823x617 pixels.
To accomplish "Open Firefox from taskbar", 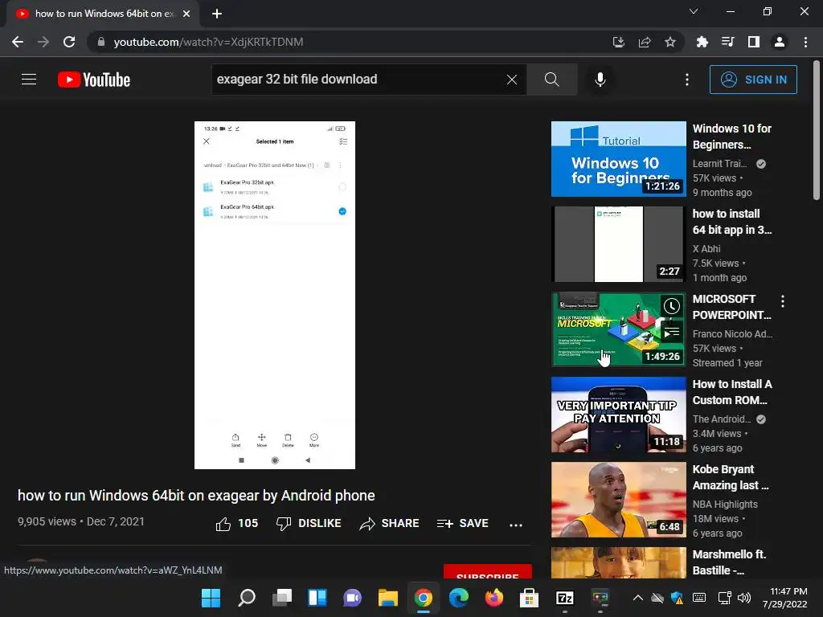I will (x=494, y=598).
